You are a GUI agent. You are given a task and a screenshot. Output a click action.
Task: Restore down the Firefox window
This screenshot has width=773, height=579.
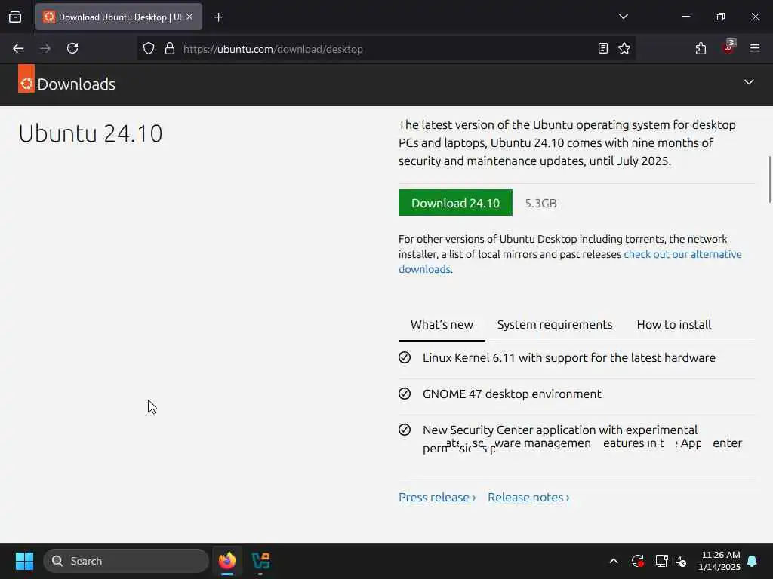(721, 17)
